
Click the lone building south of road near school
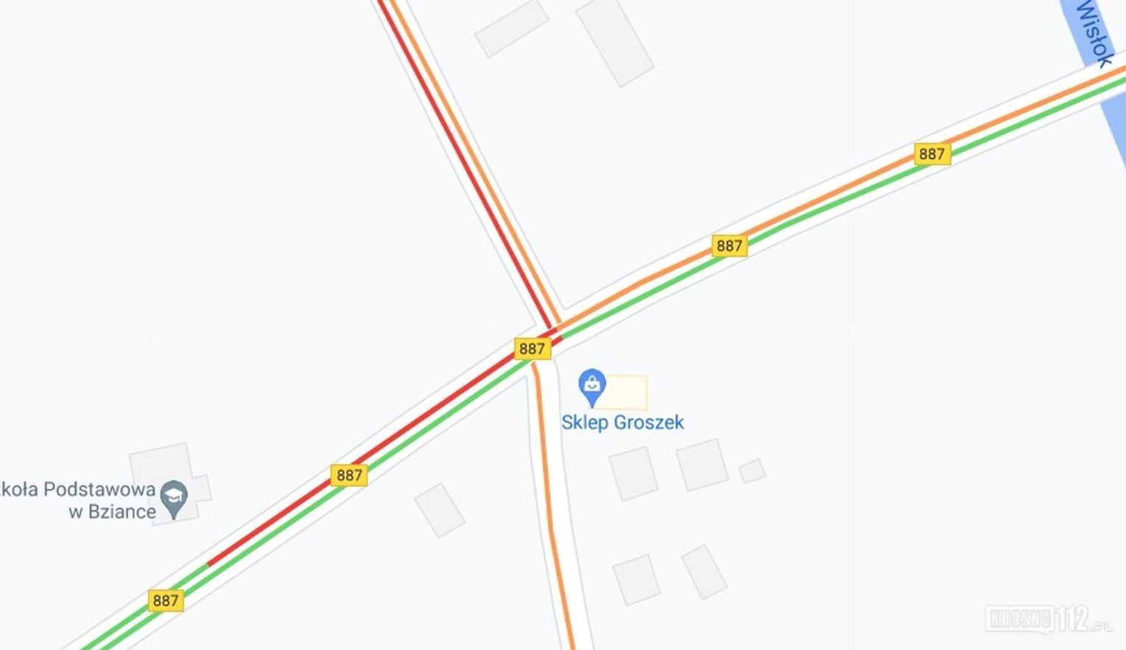[x=440, y=510]
